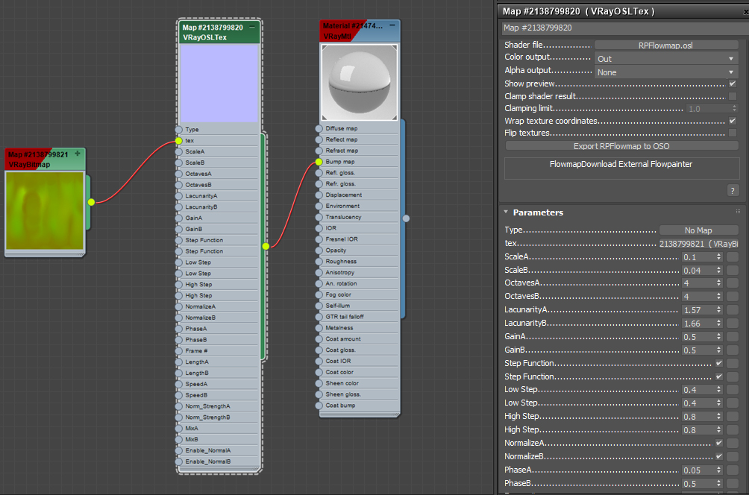Image resolution: width=749 pixels, height=495 pixels.
Task: Click the LacunarityB spinner arrows
Action: pos(718,323)
